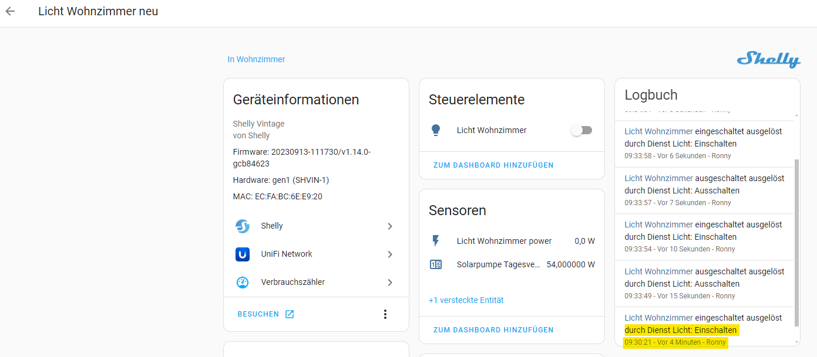Screen dimensions: 817x357
Task: Expand the Shelly integration chevron
Action: coord(390,226)
